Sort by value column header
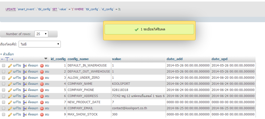This screenshot has width=265, height=119. (116, 59)
